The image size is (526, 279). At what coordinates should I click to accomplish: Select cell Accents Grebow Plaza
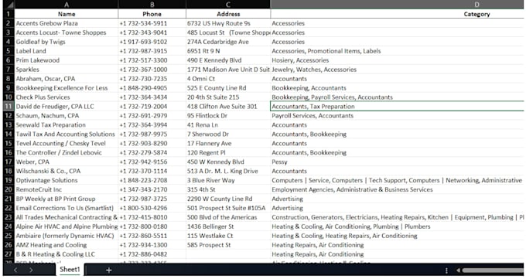pos(67,23)
